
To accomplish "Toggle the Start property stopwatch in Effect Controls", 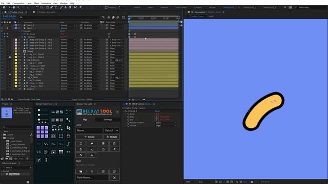I will pyautogui.click(x=128, y=117).
